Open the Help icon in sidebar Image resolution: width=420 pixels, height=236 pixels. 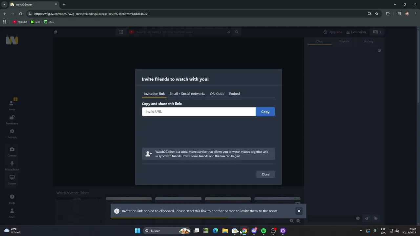(12, 199)
